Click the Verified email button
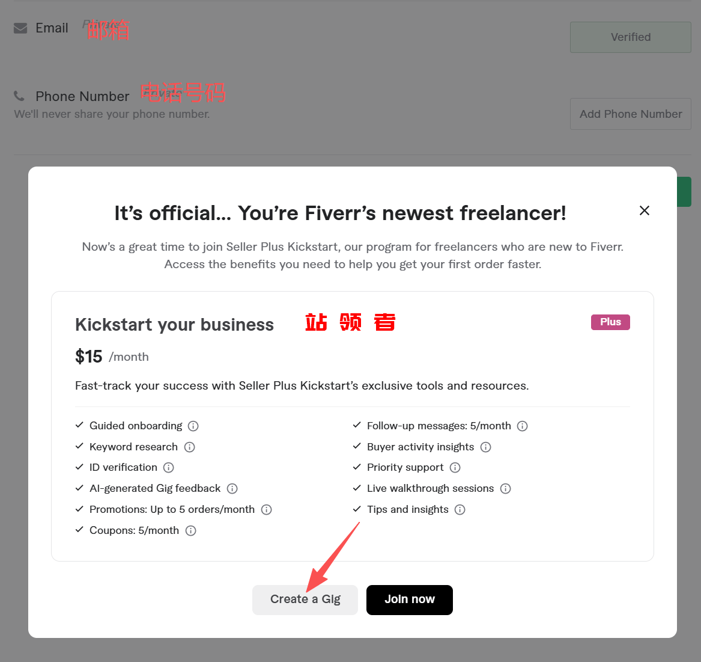Viewport: 701px width, 662px height. 631,37
